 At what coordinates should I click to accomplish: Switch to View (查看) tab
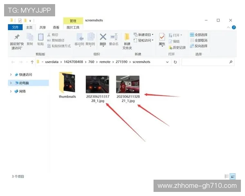[56, 27]
